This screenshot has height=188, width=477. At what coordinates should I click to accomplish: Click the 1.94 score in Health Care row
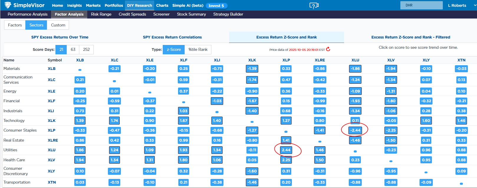[x=80, y=160]
